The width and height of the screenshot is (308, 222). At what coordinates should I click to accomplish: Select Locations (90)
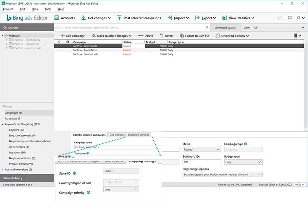point(17,153)
